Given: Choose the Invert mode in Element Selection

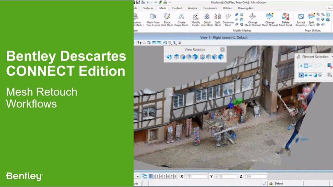Looking at the screenshot, I should (315, 75).
